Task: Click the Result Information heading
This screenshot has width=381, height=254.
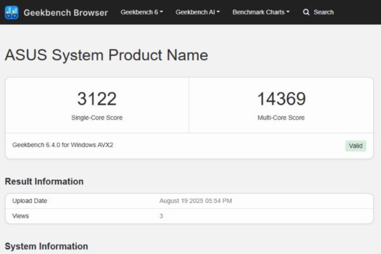Action: [x=44, y=182]
